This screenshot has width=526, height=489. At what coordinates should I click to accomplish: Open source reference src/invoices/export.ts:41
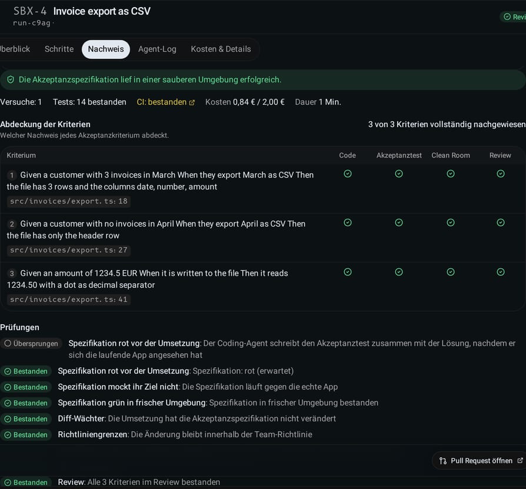click(x=69, y=300)
